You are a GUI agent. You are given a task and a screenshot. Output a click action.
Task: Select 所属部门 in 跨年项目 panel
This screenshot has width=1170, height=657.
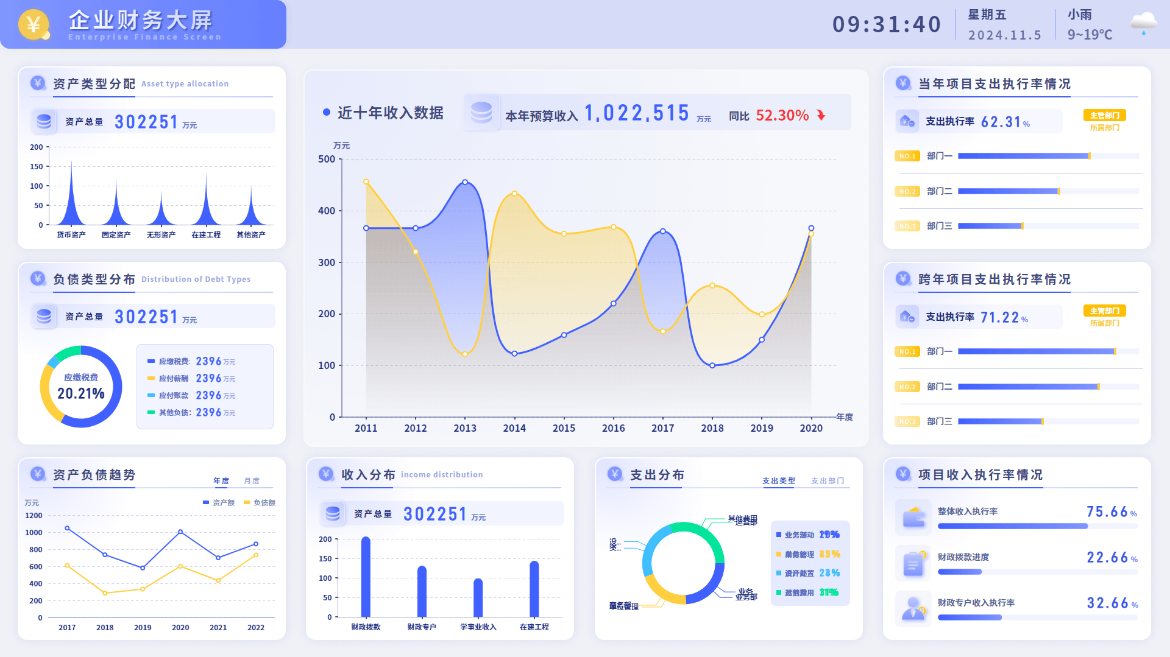1105,323
